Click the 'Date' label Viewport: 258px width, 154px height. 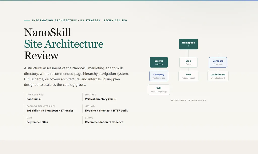[x=29, y=118]
